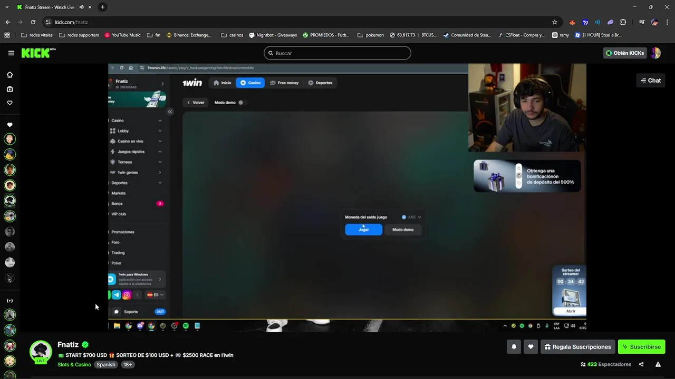Expand the Chat panel

651,81
